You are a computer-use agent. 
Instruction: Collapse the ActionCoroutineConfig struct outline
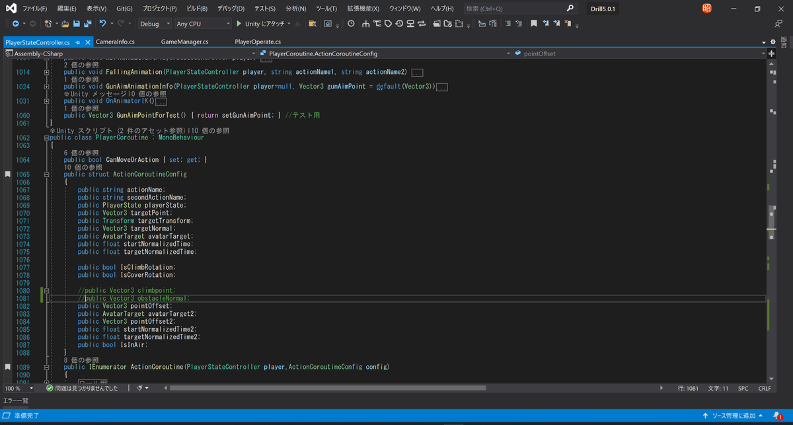pyautogui.click(x=46, y=174)
